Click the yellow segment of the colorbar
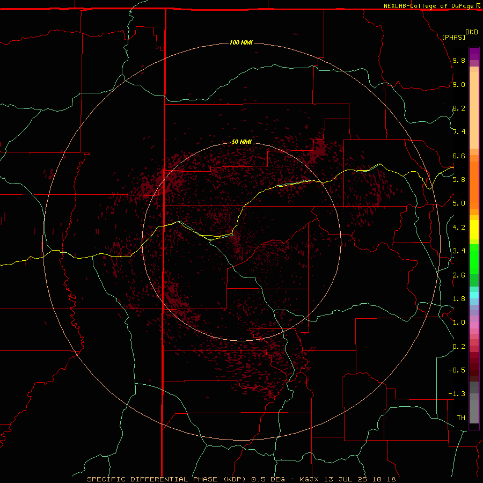 (474, 230)
